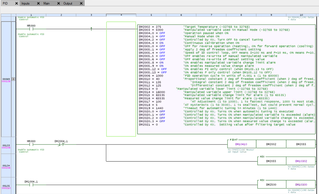
Task: Select rung number 00133 in the margin
Action: click(6, 145)
